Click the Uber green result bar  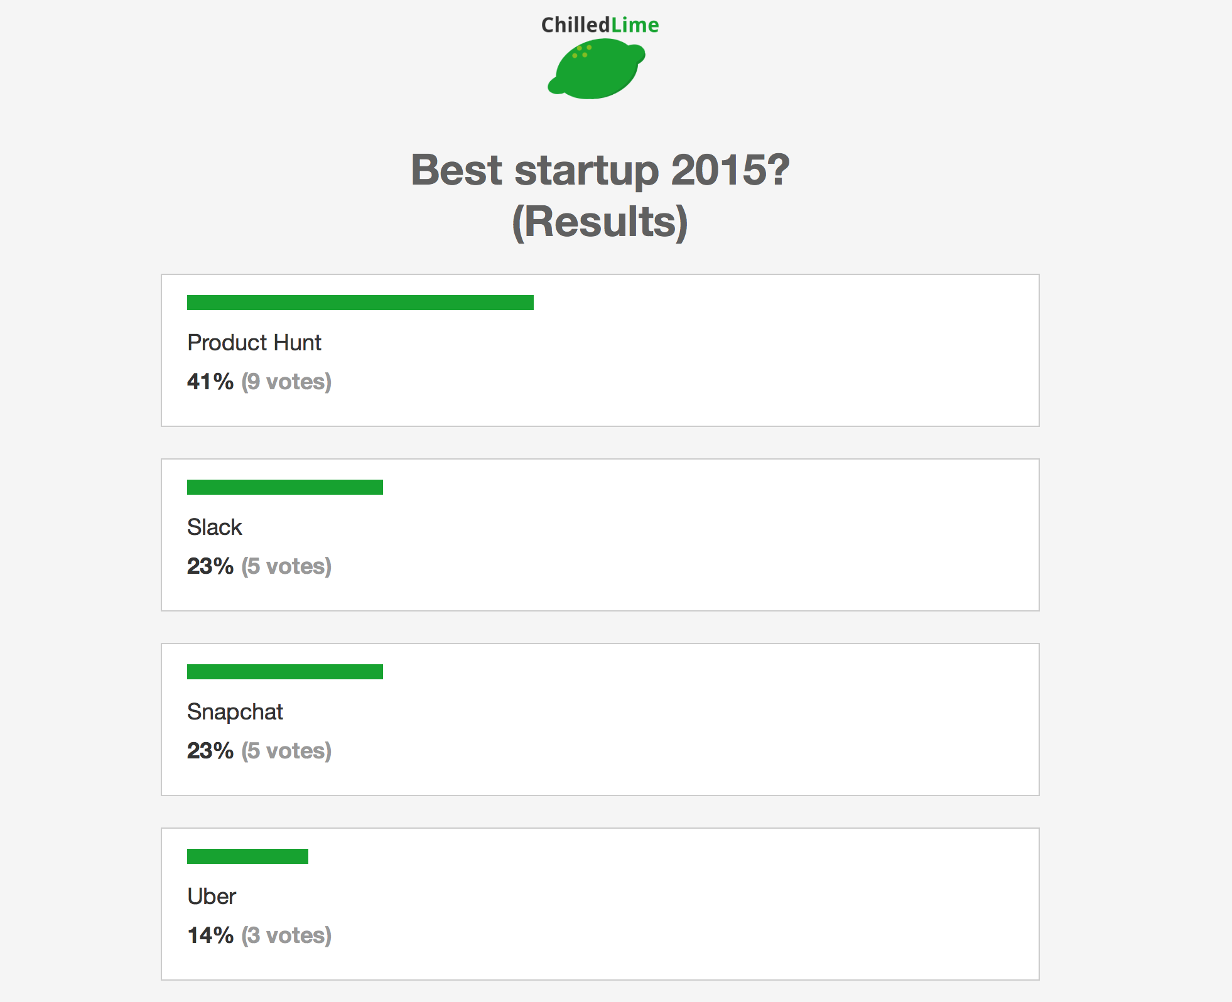click(247, 856)
